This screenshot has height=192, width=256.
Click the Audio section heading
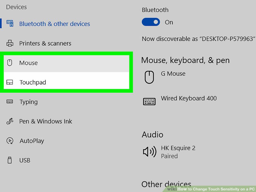(152, 135)
